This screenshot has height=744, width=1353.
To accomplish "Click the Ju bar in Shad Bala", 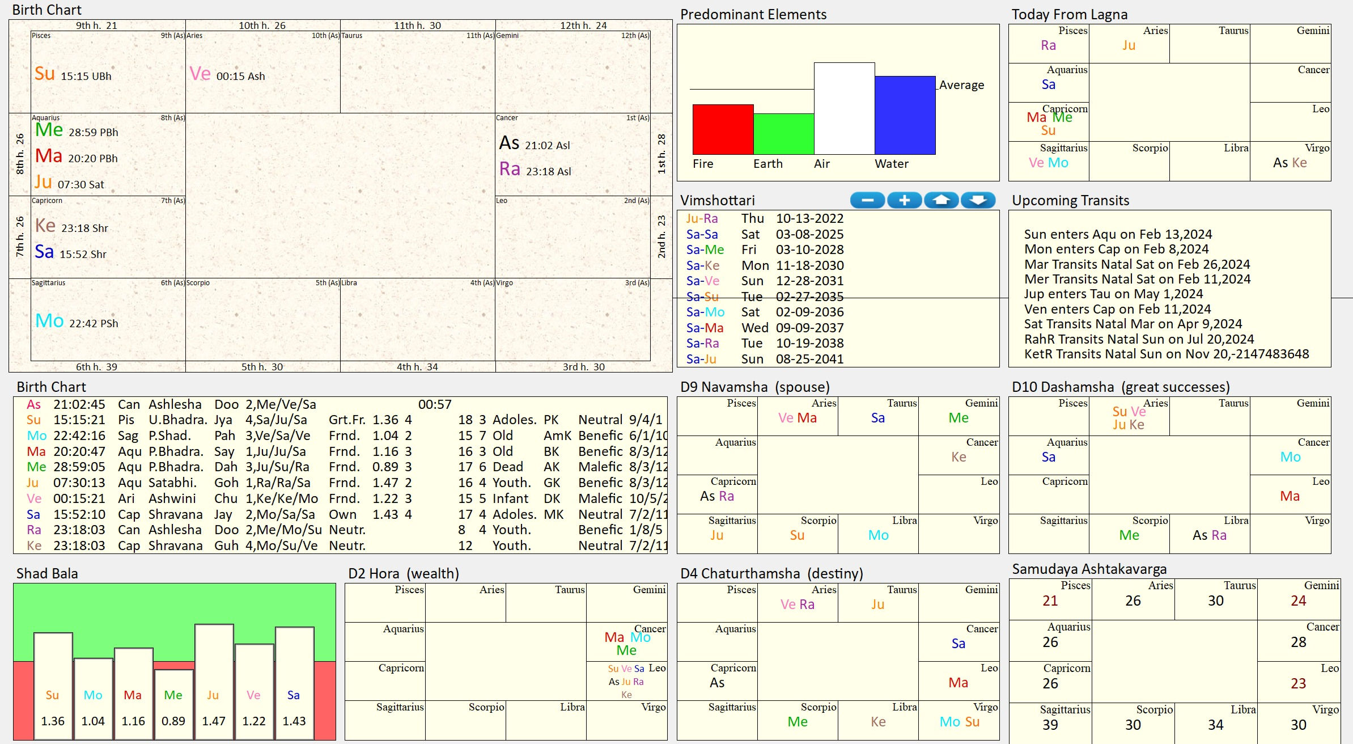I will [214, 680].
